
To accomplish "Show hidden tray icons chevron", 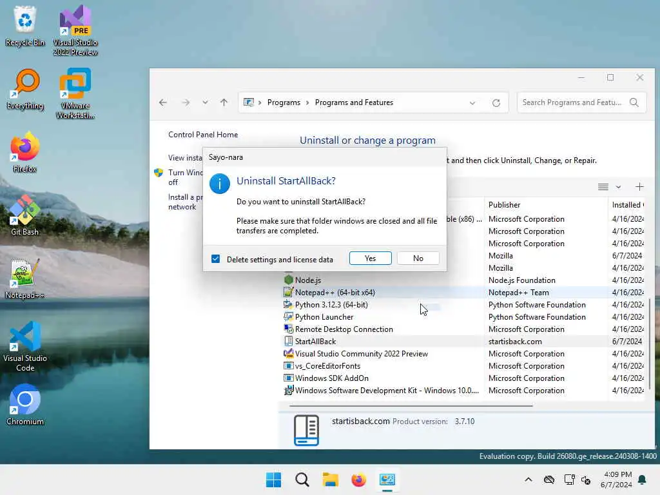I will [529, 480].
